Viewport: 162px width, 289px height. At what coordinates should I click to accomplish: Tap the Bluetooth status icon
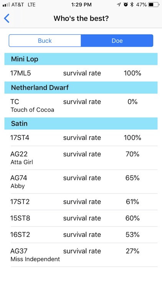[132, 5]
